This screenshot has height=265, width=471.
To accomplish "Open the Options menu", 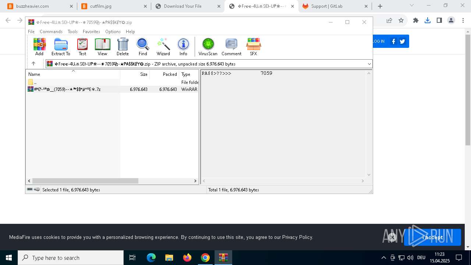I will pos(113,32).
